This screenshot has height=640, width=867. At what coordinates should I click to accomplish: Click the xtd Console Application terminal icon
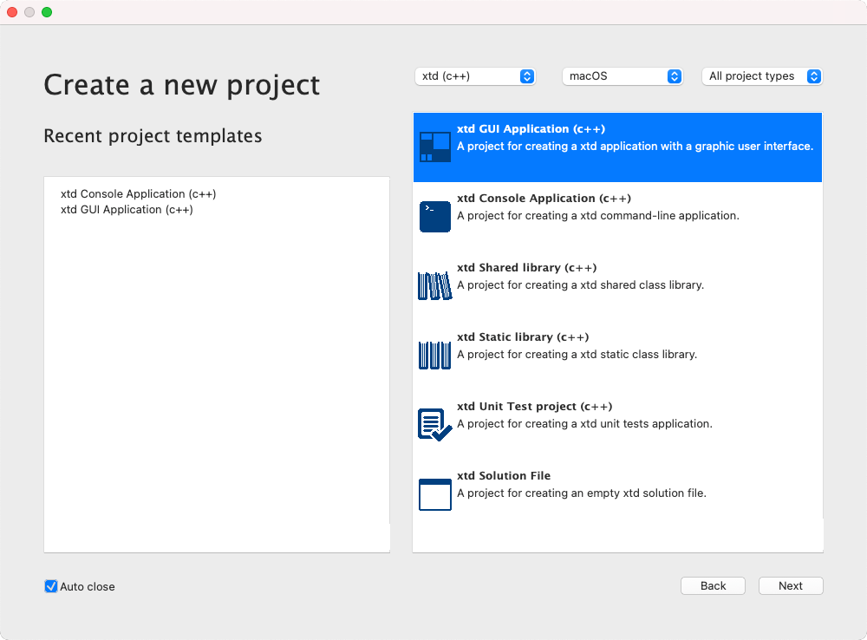tap(434, 216)
